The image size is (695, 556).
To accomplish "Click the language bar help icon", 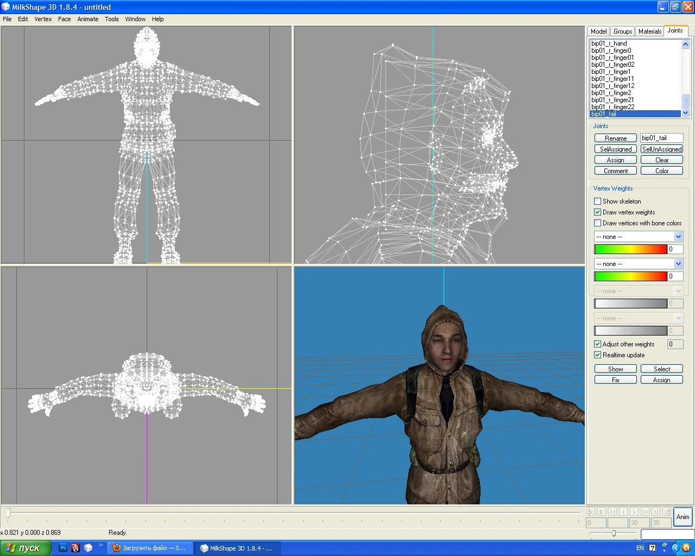I will (652, 548).
